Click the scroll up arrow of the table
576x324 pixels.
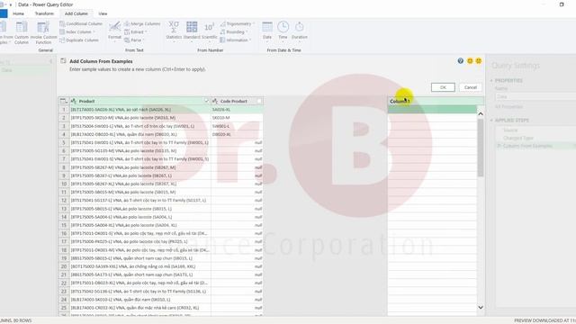[480, 114]
